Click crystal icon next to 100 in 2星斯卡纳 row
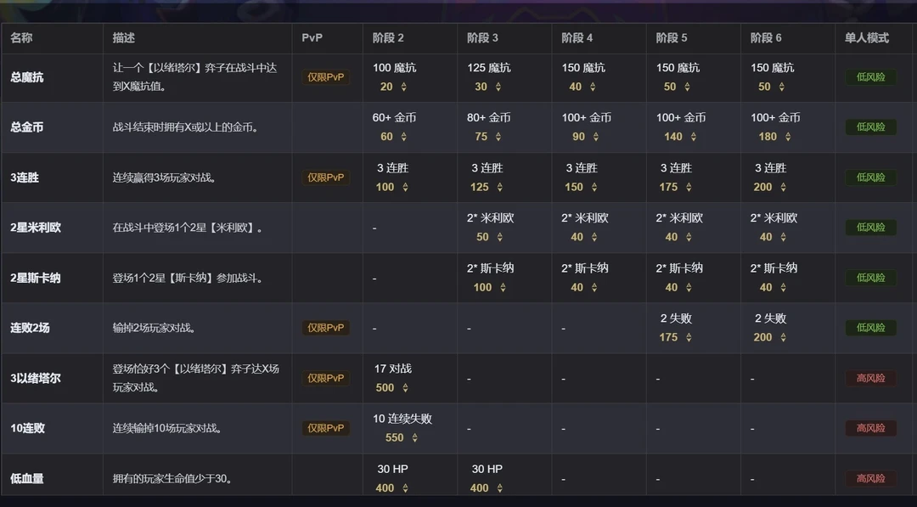Screen dimensions: 917x507 [x=502, y=288]
